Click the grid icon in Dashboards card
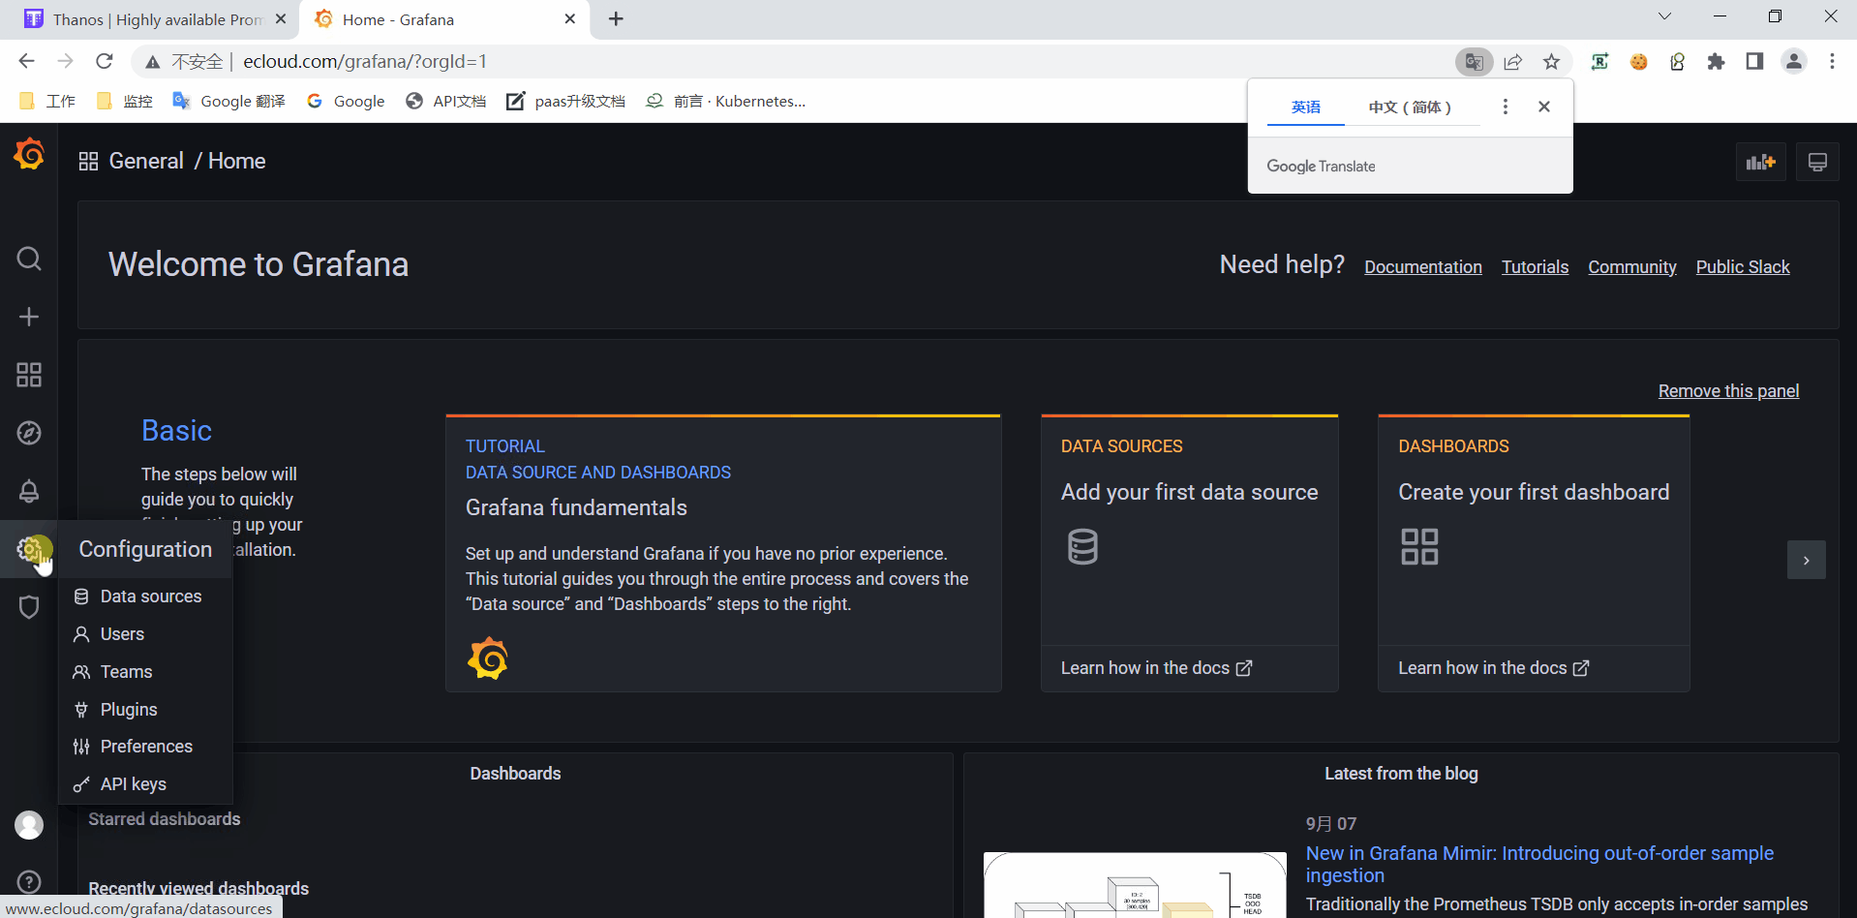The width and height of the screenshot is (1857, 918). 1419,547
